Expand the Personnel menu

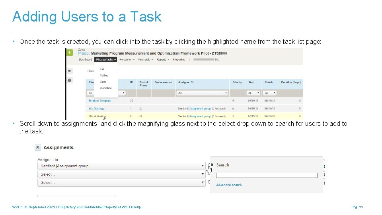(x=127, y=59)
